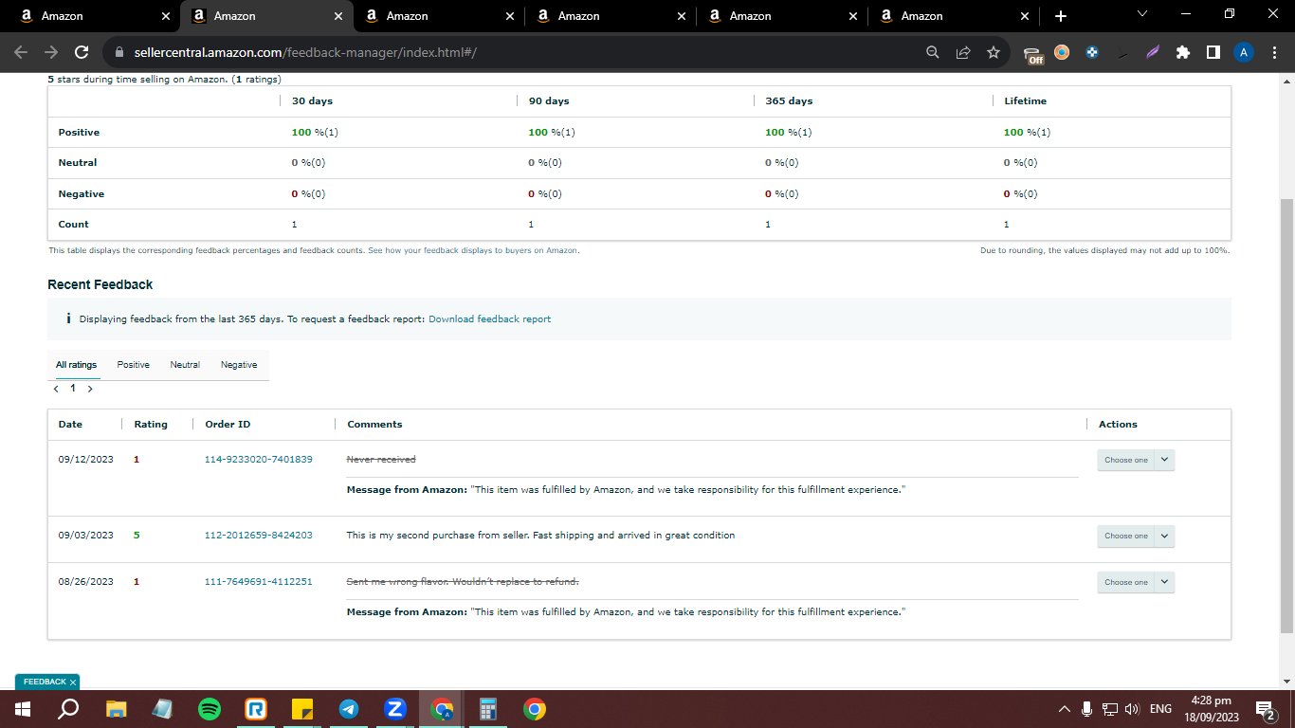Open the Windows Start menu
This screenshot has height=728, width=1295.
click(22, 708)
